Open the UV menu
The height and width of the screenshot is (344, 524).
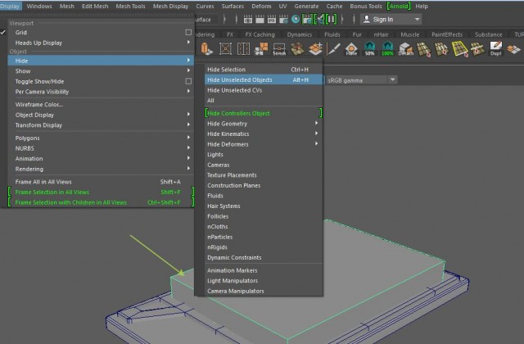(282, 6)
